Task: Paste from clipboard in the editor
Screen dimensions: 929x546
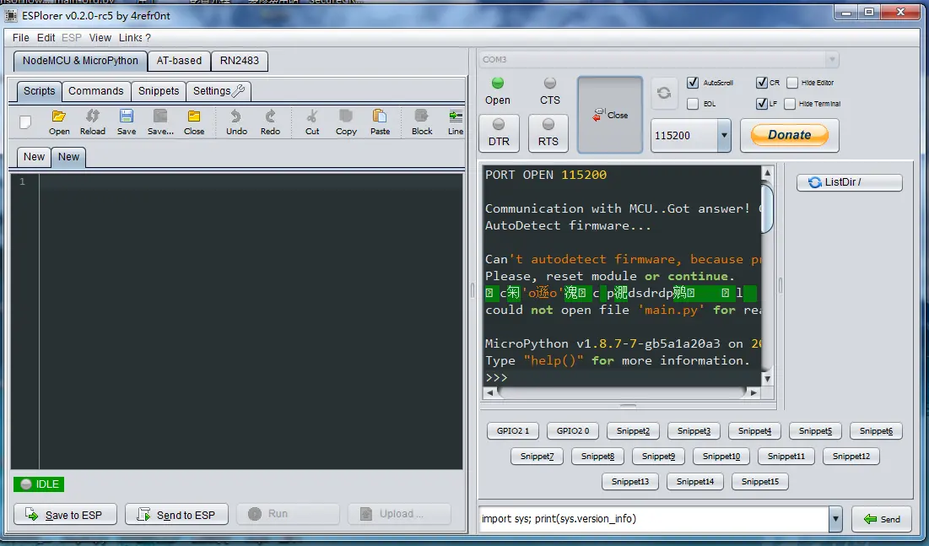Action: tap(380, 122)
